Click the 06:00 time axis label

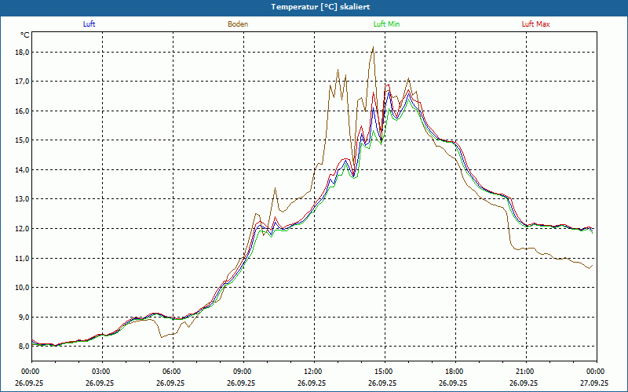coord(172,372)
